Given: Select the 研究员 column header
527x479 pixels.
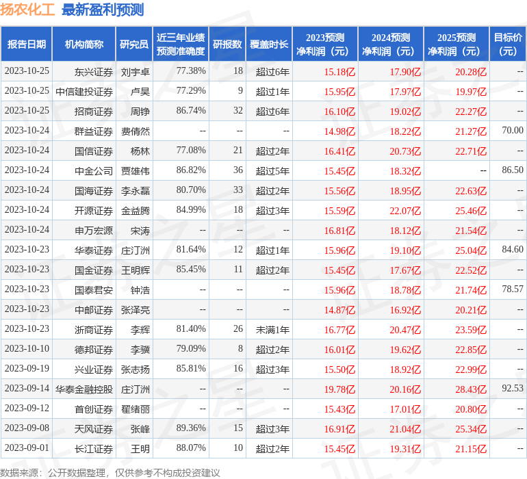Looking at the screenshot, I should [134, 44].
